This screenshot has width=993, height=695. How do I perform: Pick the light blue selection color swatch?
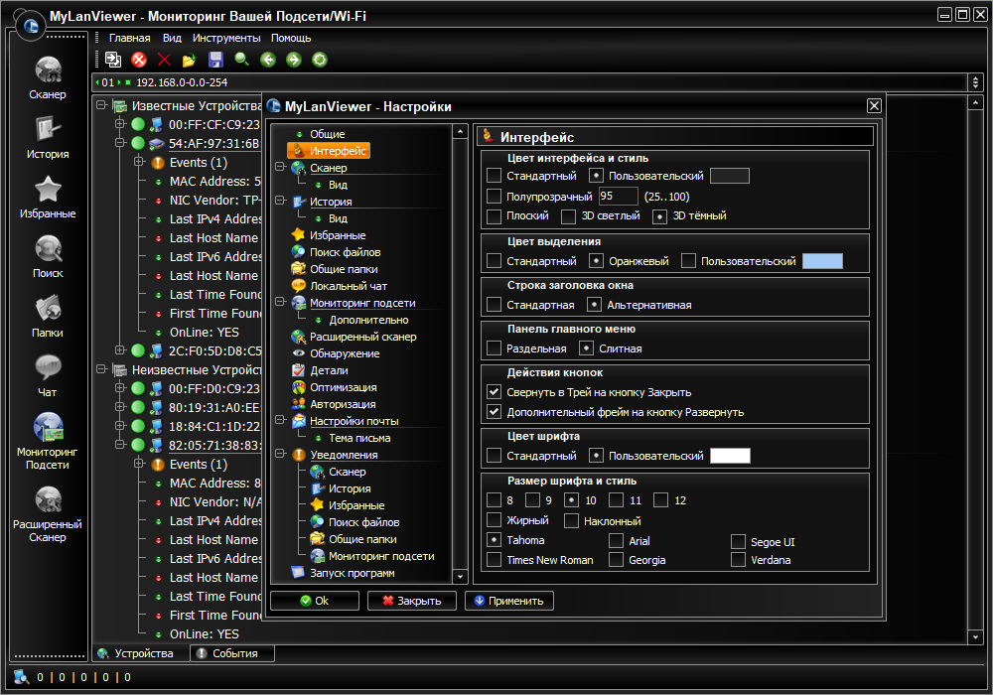[x=822, y=261]
